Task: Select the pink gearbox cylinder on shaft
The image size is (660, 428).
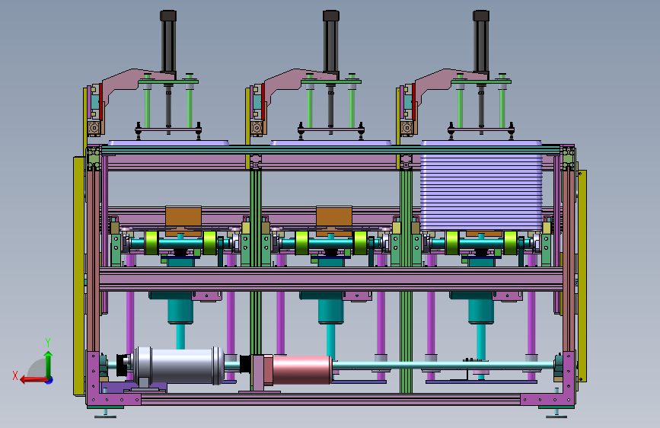Action: point(301,369)
